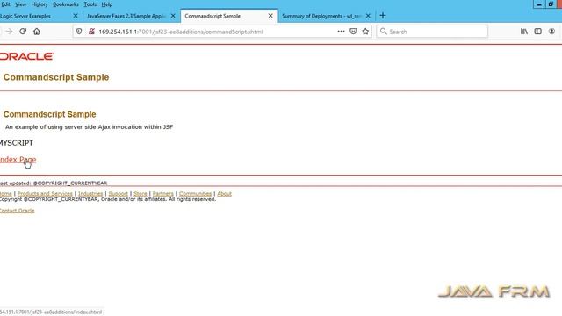The width and height of the screenshot is (562, 316).
Task: Open the View menu
Action: point(20,4)
